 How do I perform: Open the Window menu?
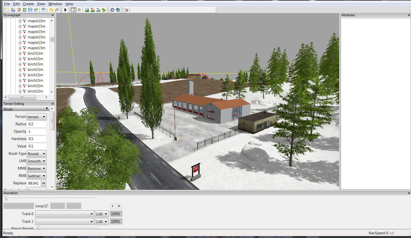click(55, 4)
